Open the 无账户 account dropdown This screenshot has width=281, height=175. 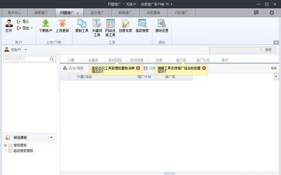(x=26, y=50)
